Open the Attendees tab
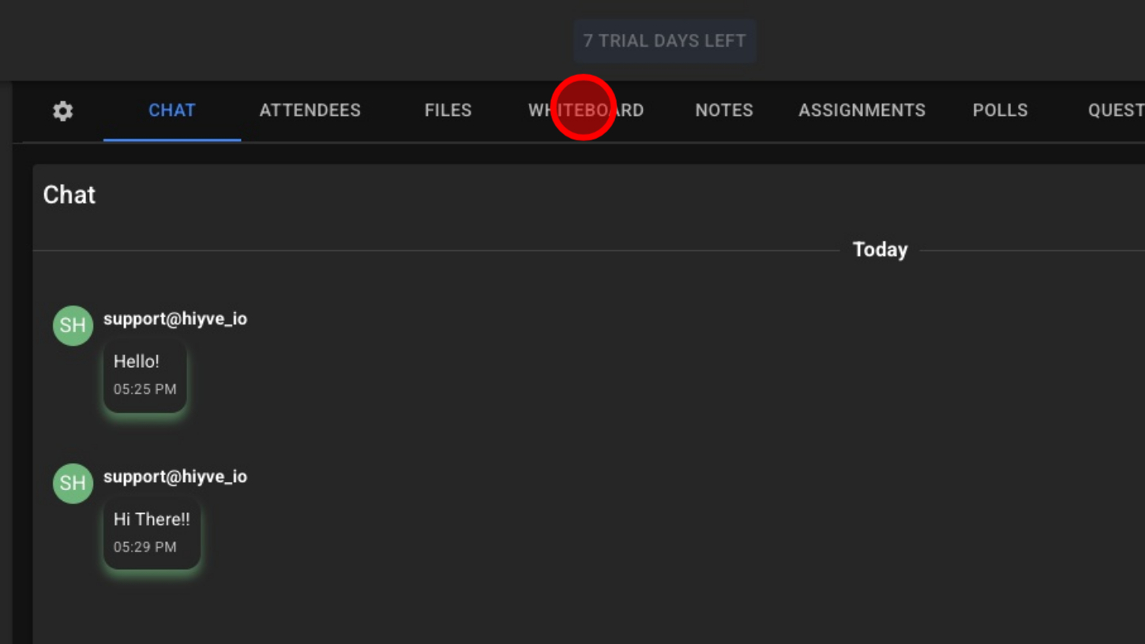The height and width of the screenshot is (644, 1145). tap(310, 110)
